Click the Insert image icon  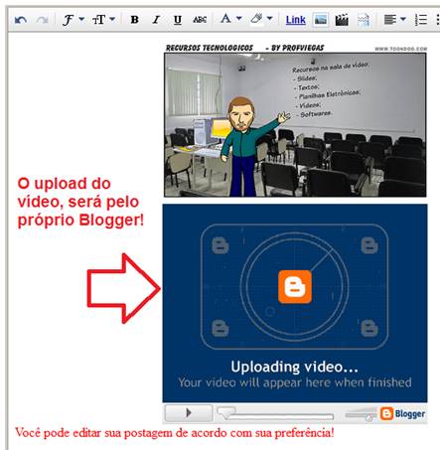(321, 20)
